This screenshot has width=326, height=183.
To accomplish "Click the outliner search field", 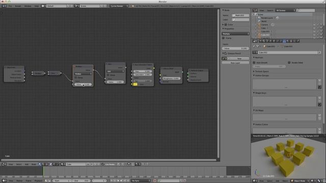I will (x=306, y=10).
